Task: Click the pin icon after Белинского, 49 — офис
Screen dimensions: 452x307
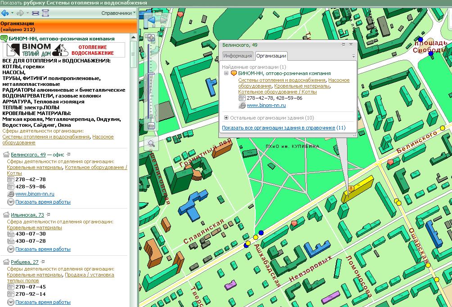Action: pos(68,155)
